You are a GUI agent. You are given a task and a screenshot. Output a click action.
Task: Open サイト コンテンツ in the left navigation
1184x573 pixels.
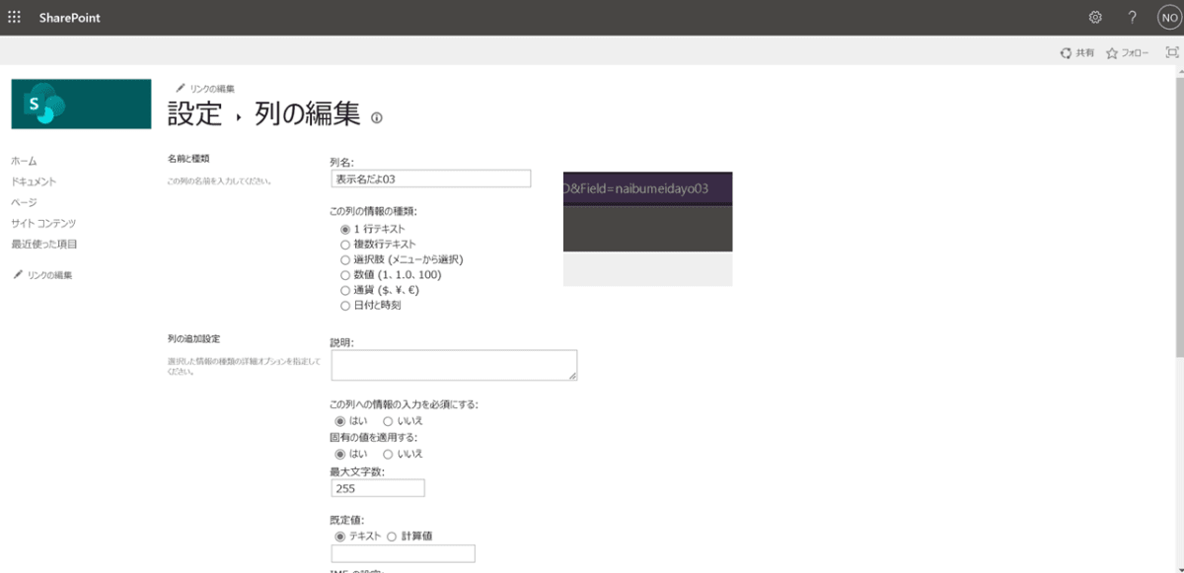click(43, 223)
